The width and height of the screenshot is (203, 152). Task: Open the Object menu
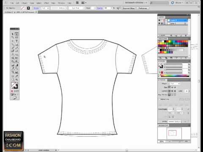tap(25, 3)
